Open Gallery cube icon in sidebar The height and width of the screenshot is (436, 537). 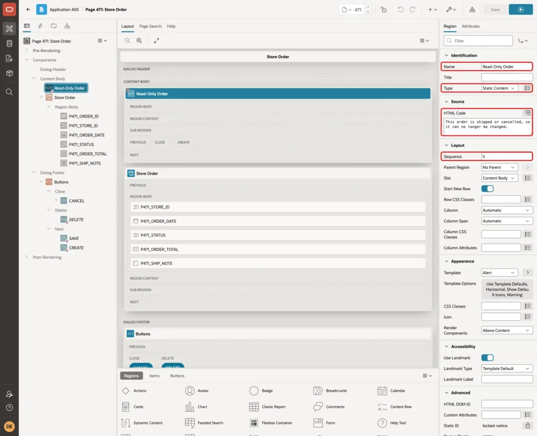pos(9,73)
